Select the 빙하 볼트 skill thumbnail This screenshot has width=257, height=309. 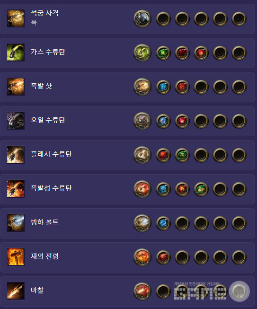tap(16, 223)
